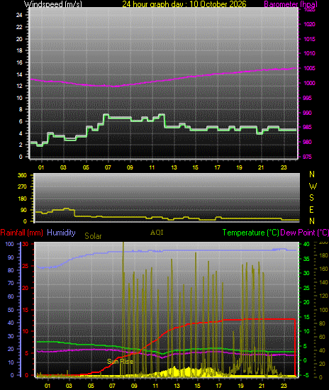
Task: Click the 'Solar' legend label
Action: click(x=93, y=236)
